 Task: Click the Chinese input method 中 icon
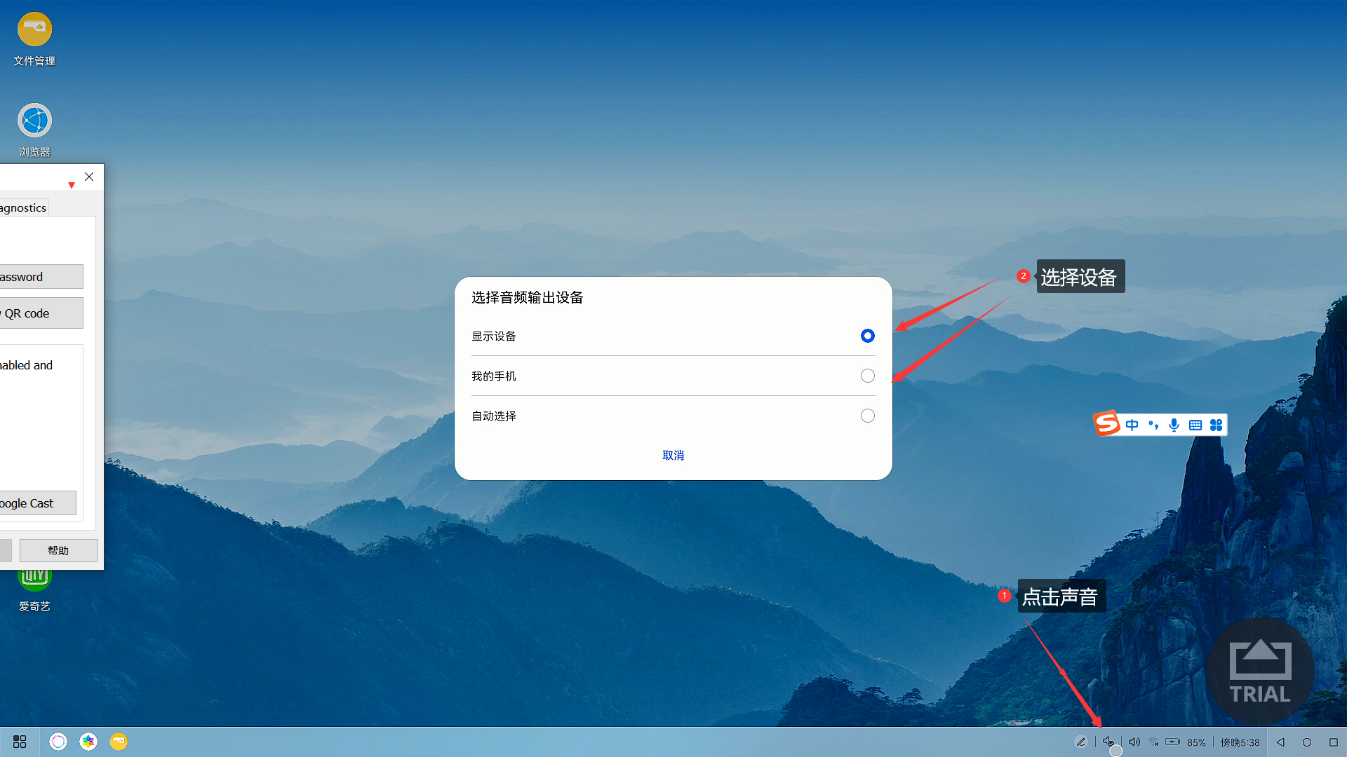tap(1132, 424)
